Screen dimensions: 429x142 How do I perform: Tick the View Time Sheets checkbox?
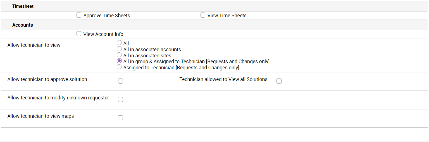tap(203, 15)
